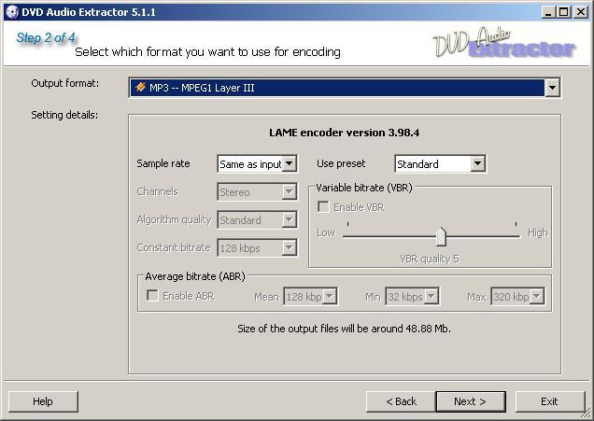Viewport: 594px width, 421px height.
Task: Click the 'LAME encoder version 3.98.4' heading
Action: pyautogui.click(x=344, y=133)
